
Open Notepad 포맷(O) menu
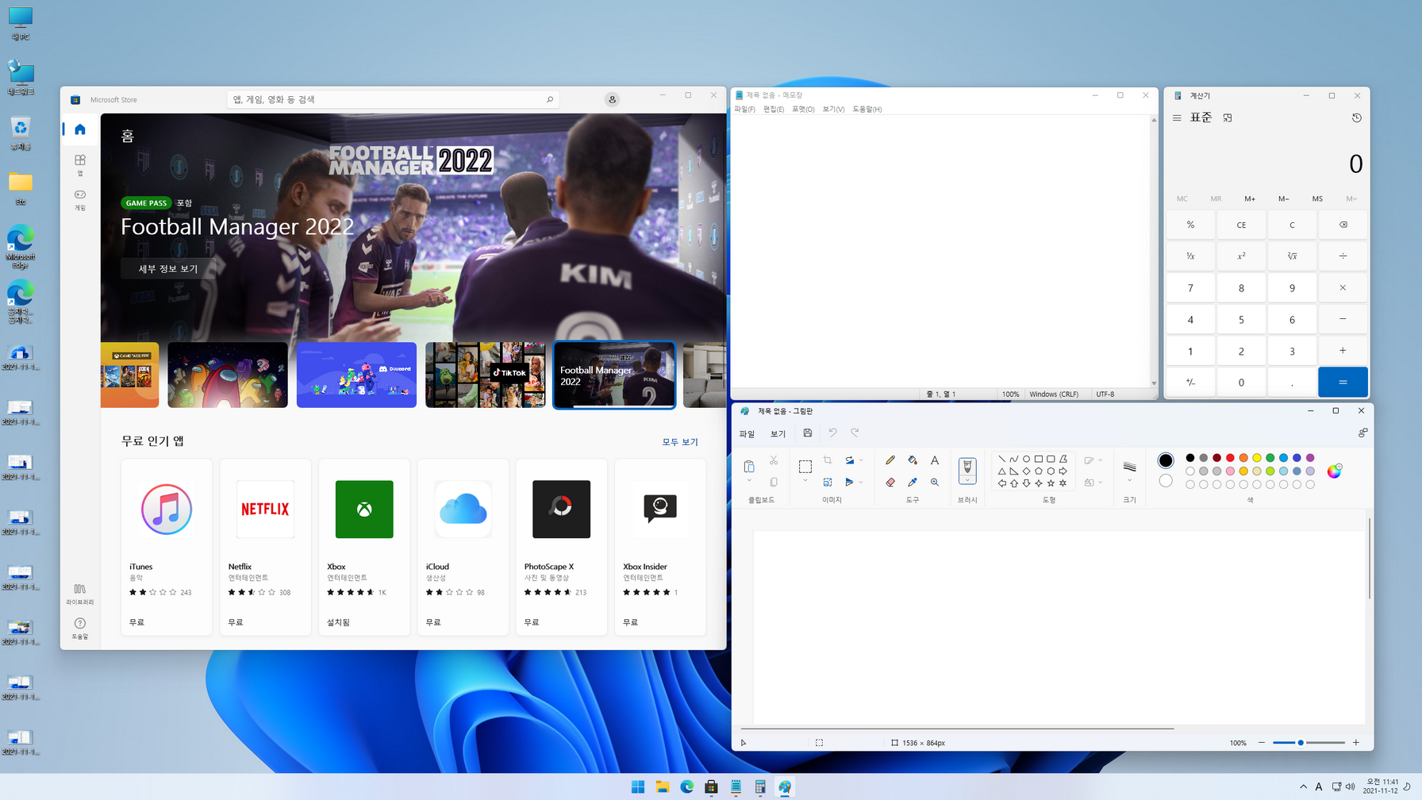tap(803, 110)
